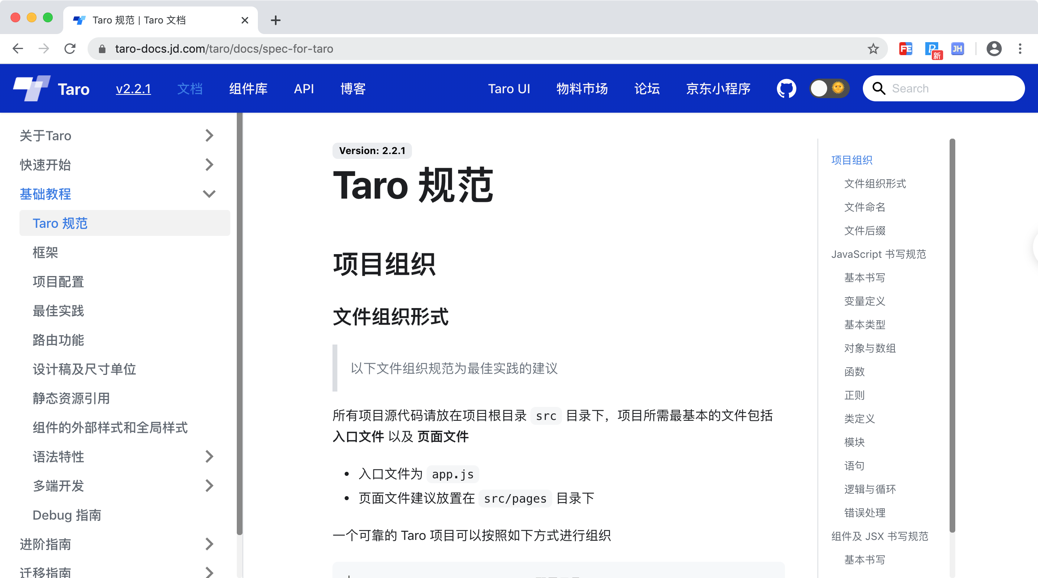
Task: Reload the page
Action: coord(70,49)
